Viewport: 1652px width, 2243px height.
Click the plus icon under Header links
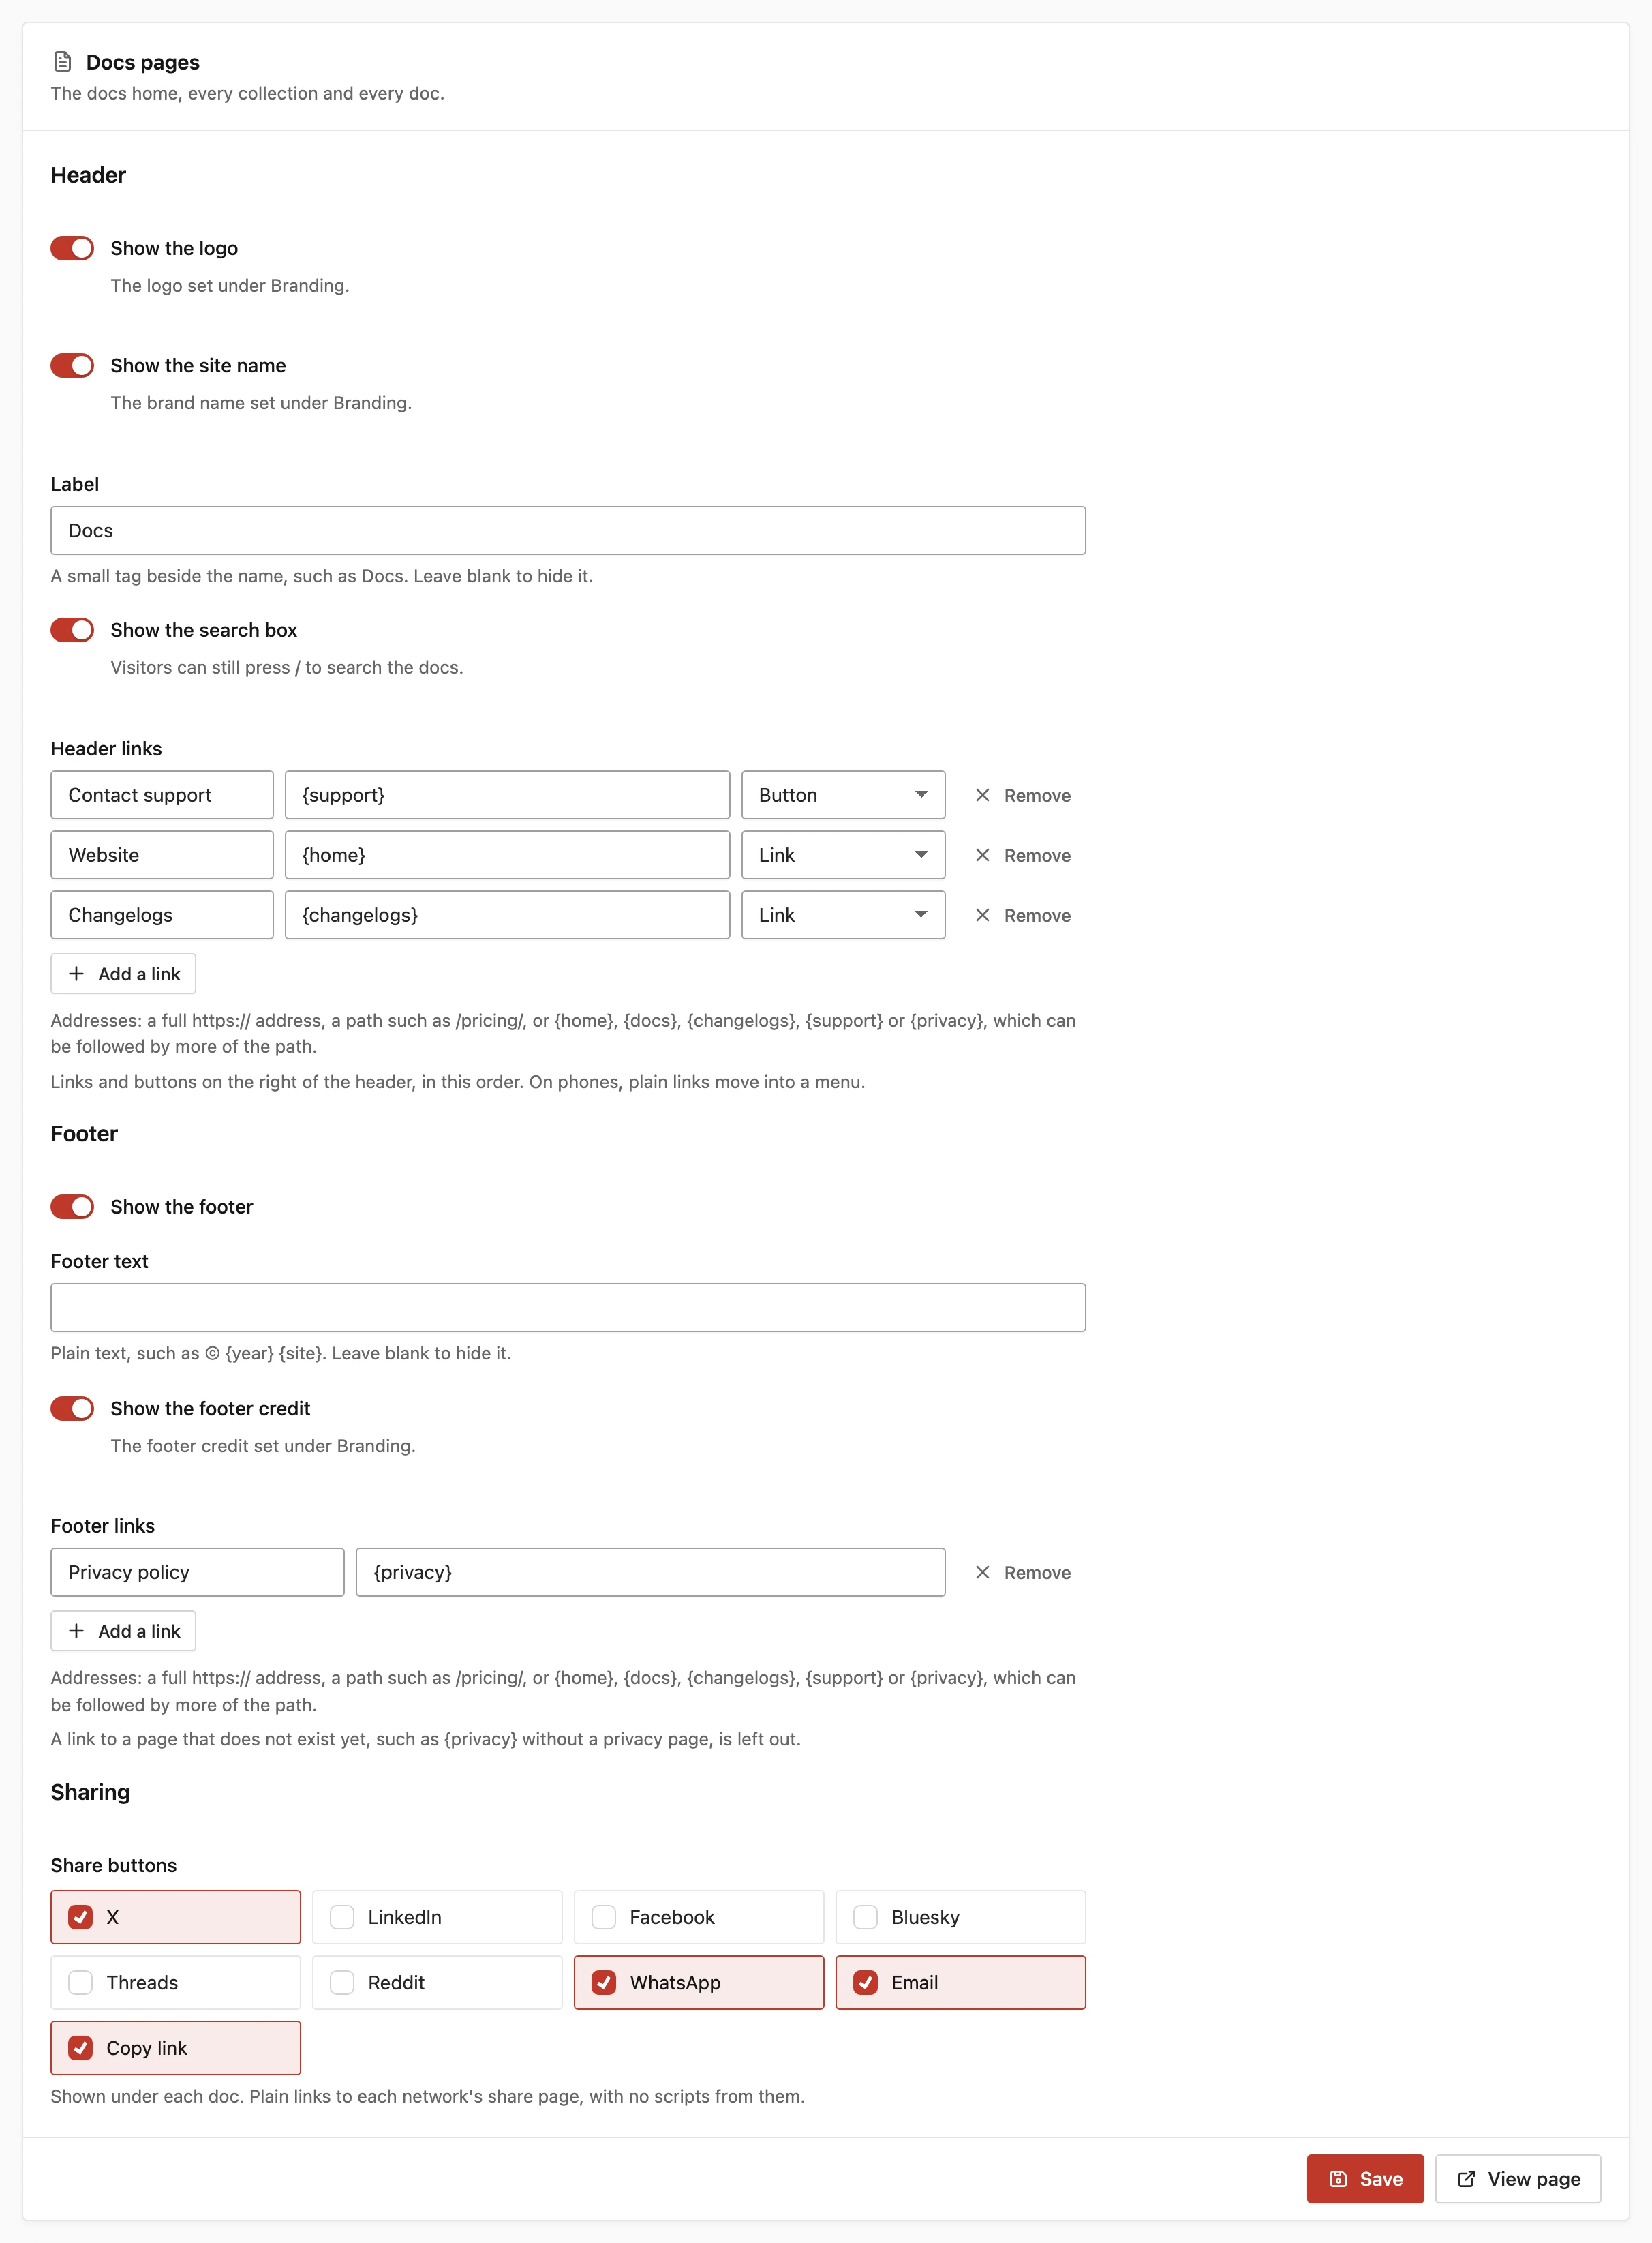pos(76,974)
